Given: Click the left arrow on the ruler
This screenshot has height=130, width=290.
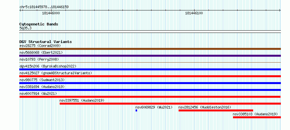Looking at the screenshot, I should 21,10.
